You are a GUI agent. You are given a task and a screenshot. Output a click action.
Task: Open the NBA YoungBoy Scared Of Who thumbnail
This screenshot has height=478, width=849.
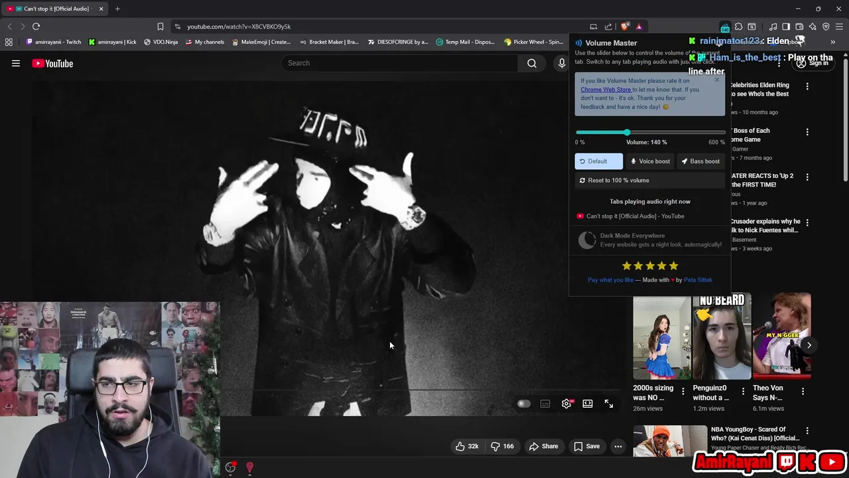(670, 441)
